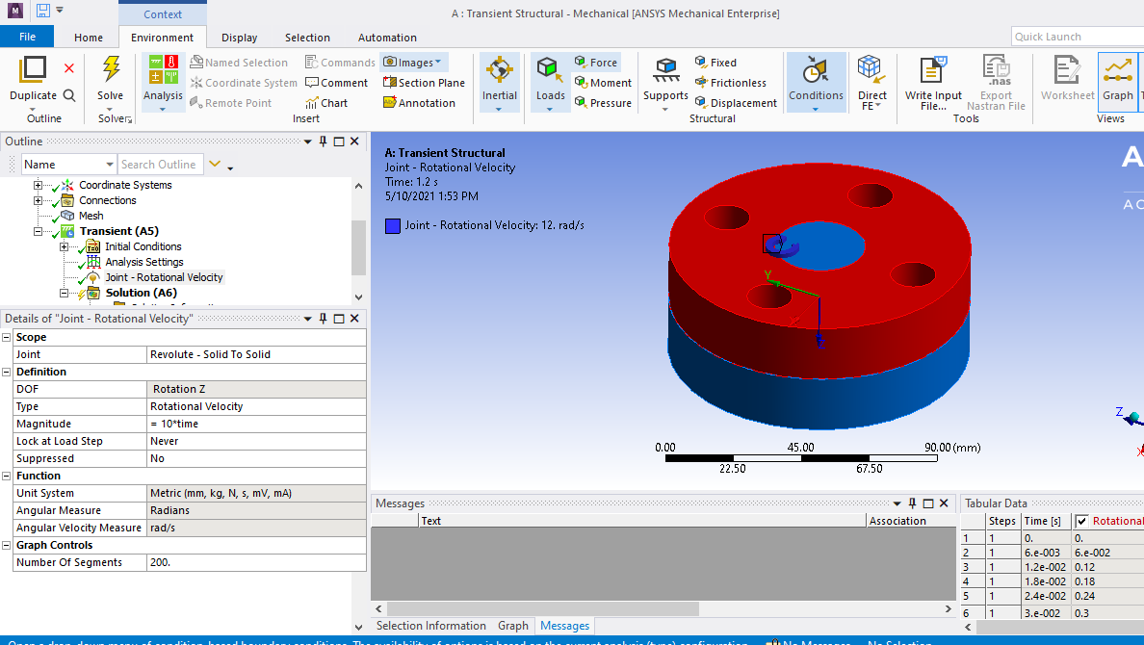Apply a Pressure load
Image resolution: width=1144 pixels, height=645 pixels.
tap(604, 103)
